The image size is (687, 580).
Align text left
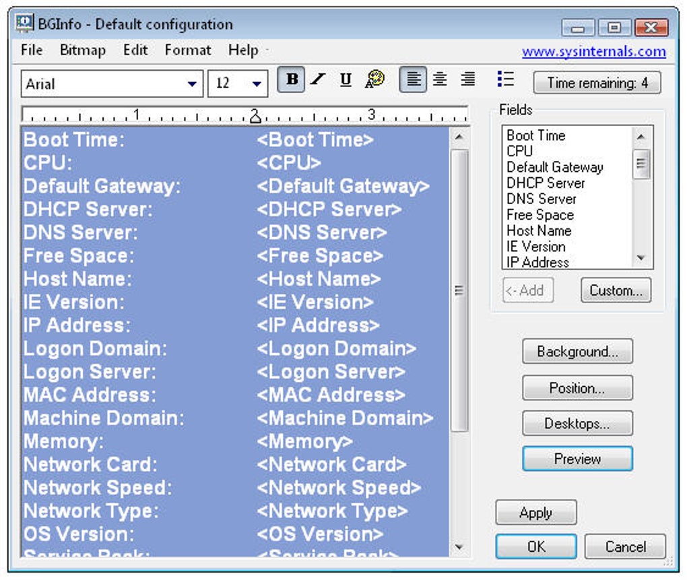tap(413, 79)
